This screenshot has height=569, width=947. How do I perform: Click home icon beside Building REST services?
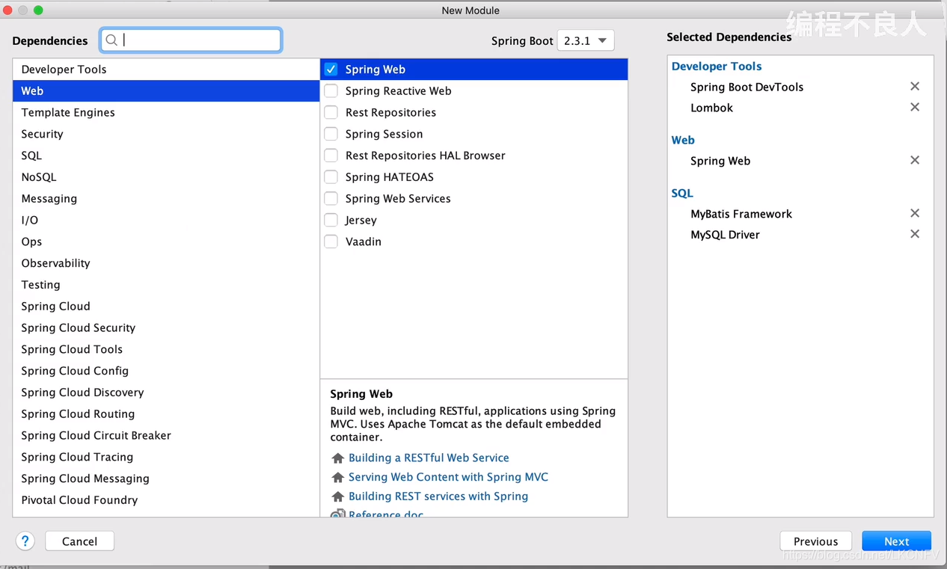pos(337,497)
